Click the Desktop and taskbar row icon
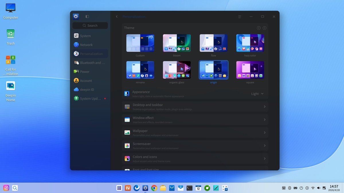 pos(127,107)
